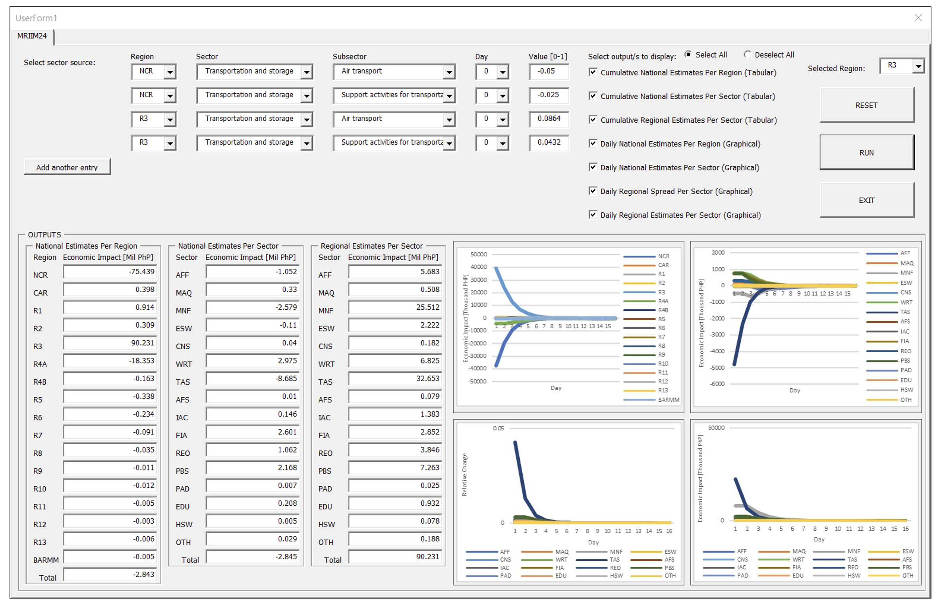Screen dimensions: 939x601
Task: Click the EXIT button
Action: click(x=866, y=200)
